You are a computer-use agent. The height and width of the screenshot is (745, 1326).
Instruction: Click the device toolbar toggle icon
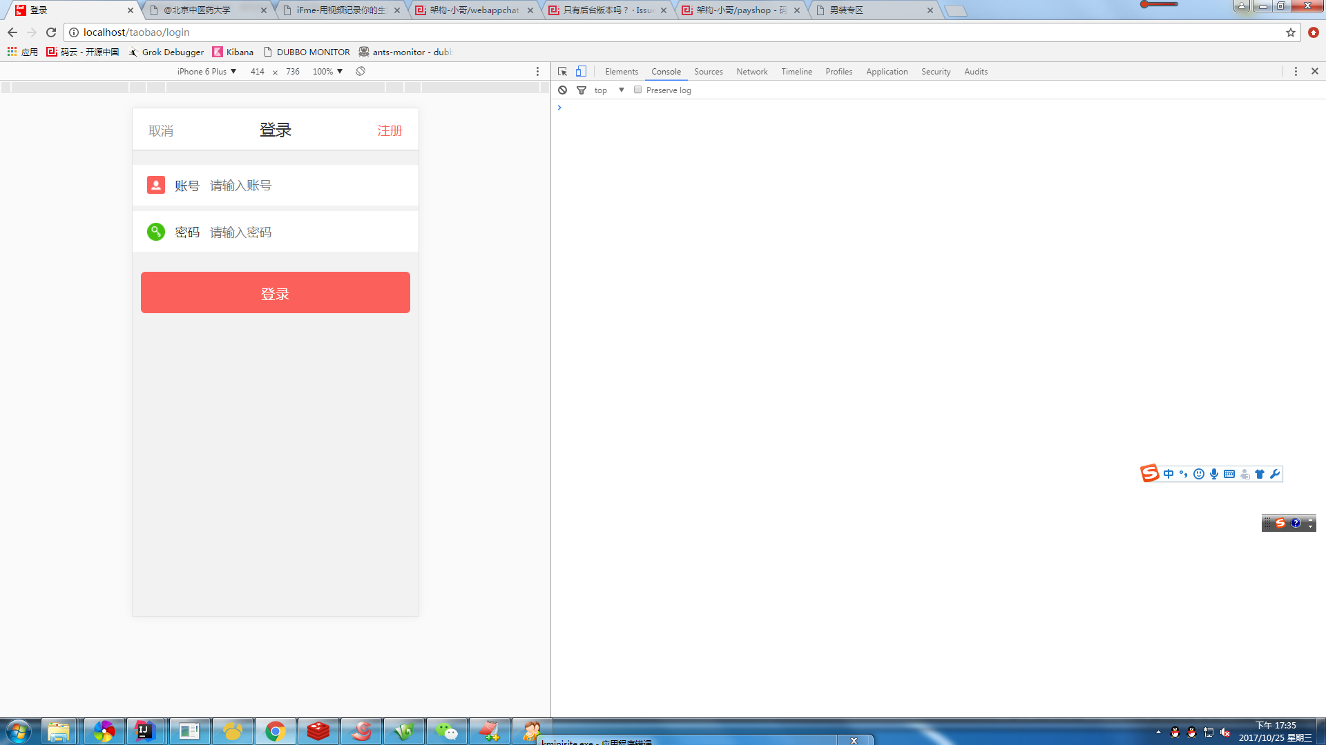coord(581,71)
